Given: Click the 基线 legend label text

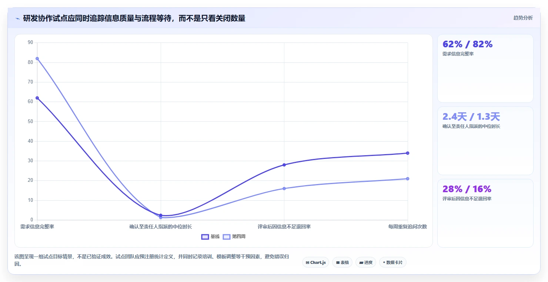Looking at the screenshot, I should [x=215, y=237].
